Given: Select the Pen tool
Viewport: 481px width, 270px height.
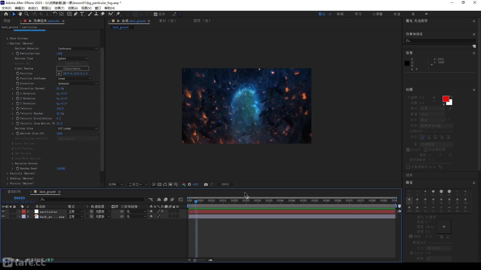Looking at the screenshot, I should [76, 14].
